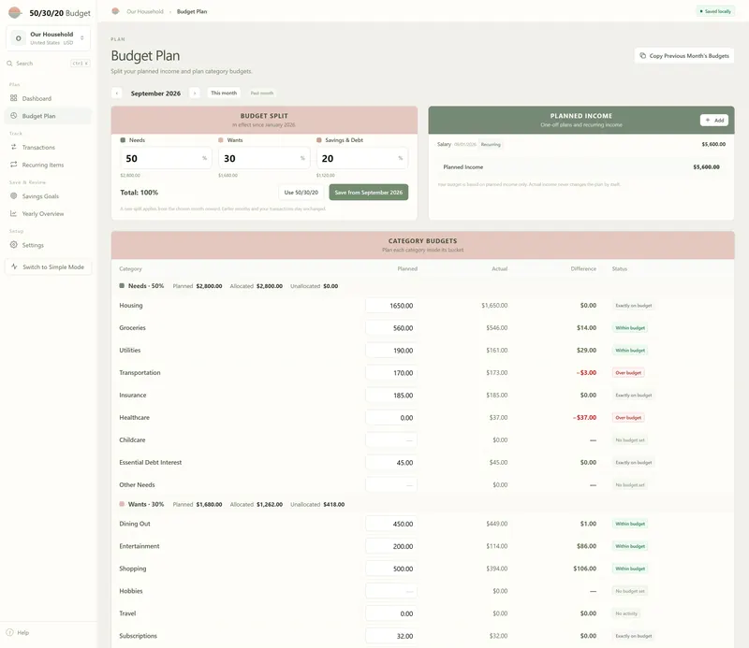Edit the Needs percentage field
The width and height of the screenshot is (749, 648).
click(166, 158)
